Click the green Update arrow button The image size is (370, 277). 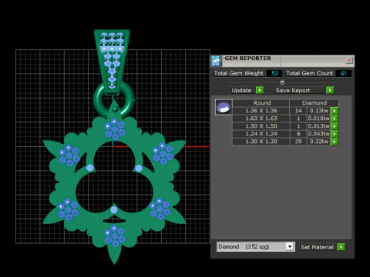click(x=260, y=90)
